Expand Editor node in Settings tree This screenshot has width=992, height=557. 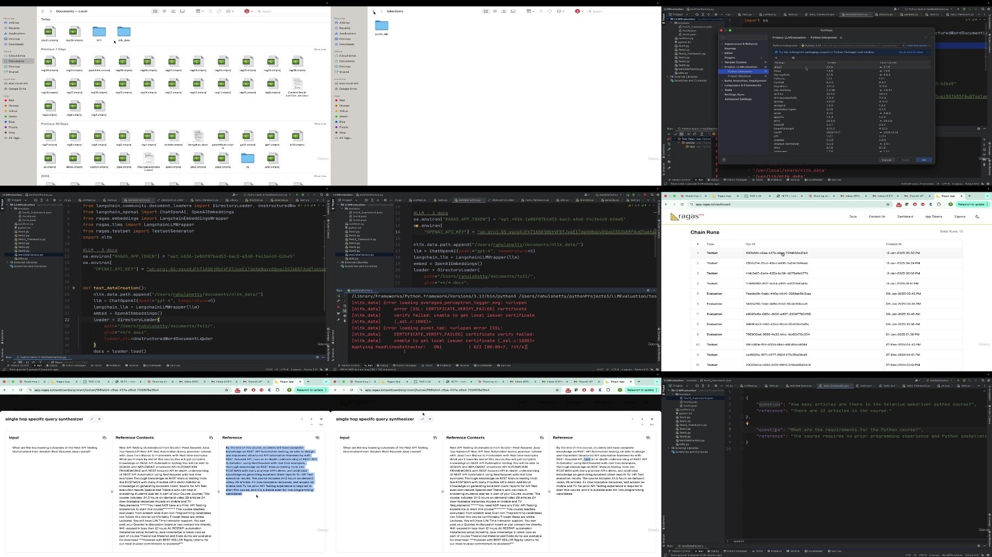click(723, 53)
